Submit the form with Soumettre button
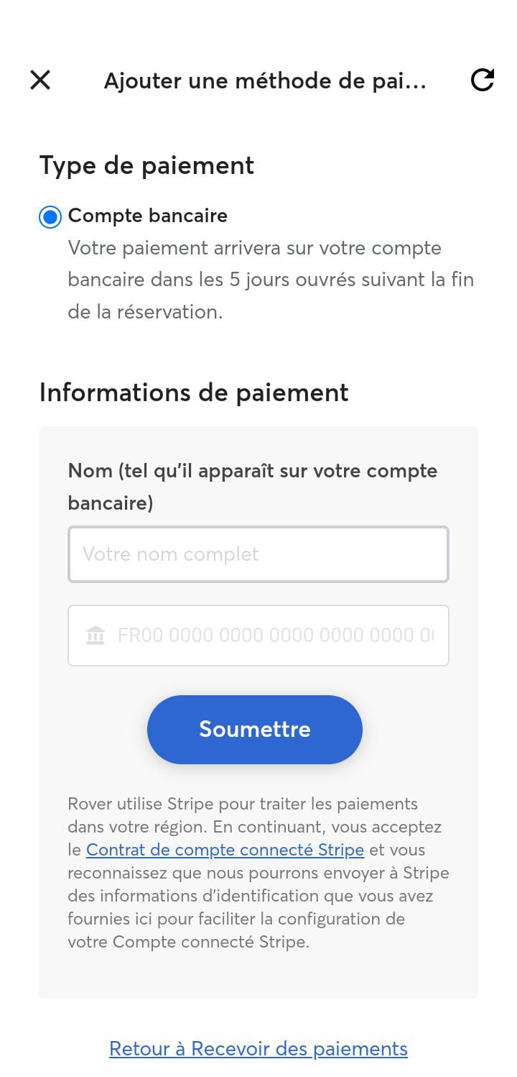517x1077 pixels. tap(255, 729)
